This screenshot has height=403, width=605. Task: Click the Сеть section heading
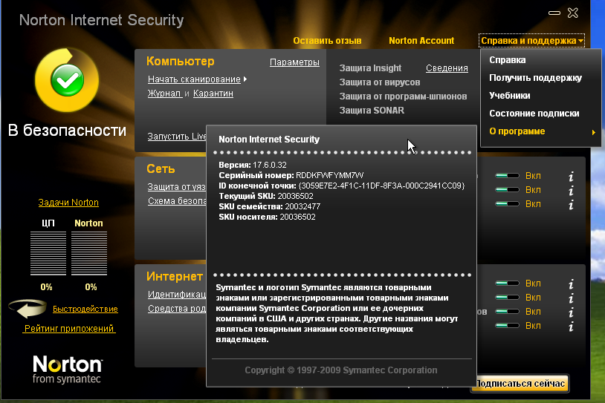tap(161, 168)
